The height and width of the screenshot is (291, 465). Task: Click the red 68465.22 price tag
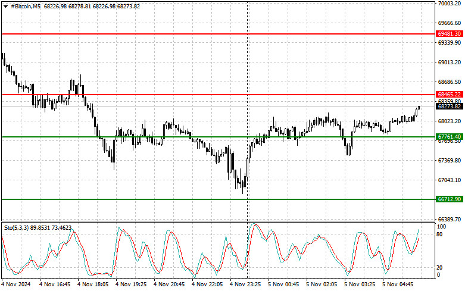coord(449,95)
